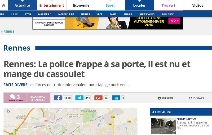The height and width of the screenshot is (135, 212).
Task: Share the article on LinkedIn
Action: tap(116, 98)
